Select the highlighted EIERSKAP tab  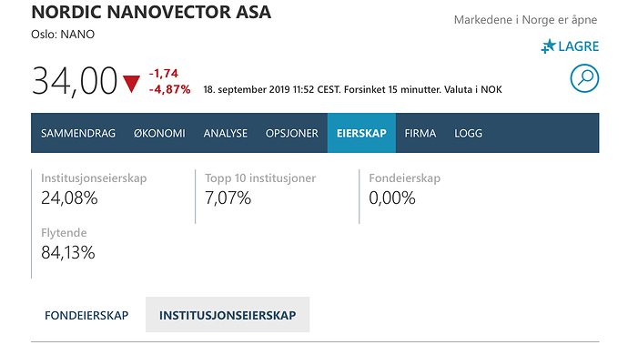pos(361,133)
